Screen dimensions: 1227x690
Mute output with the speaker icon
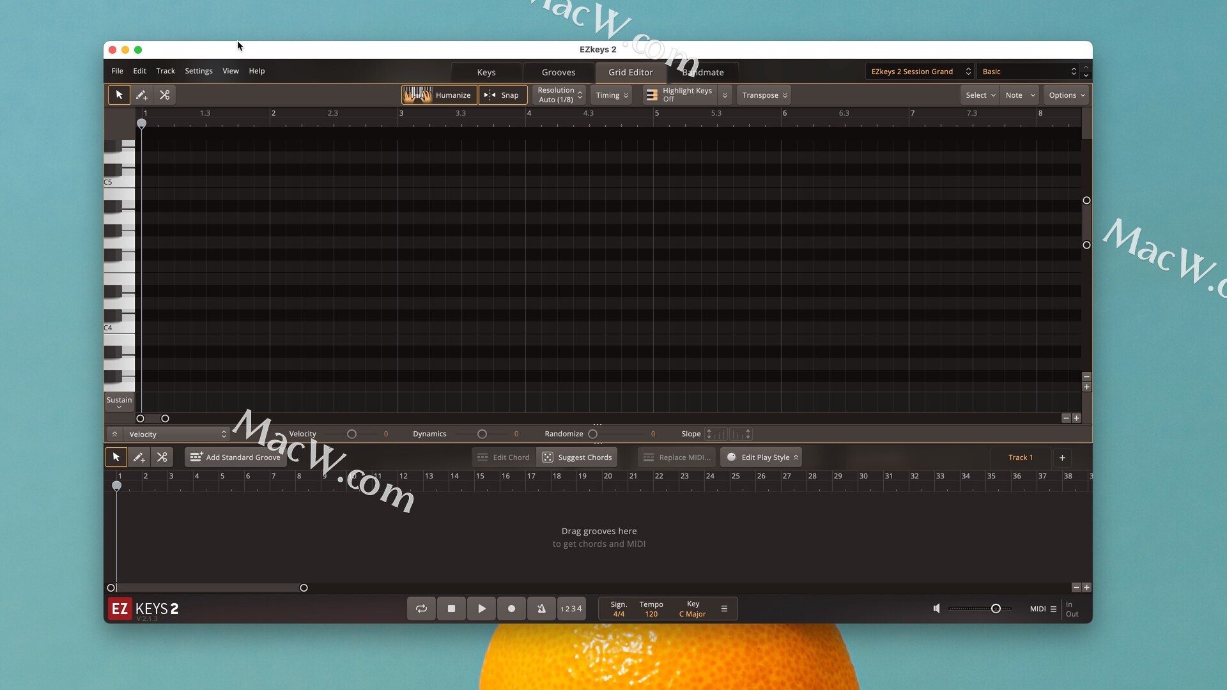936,609
